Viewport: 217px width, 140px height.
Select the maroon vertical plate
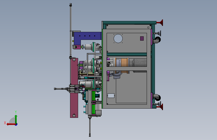(x=74, y=88)
